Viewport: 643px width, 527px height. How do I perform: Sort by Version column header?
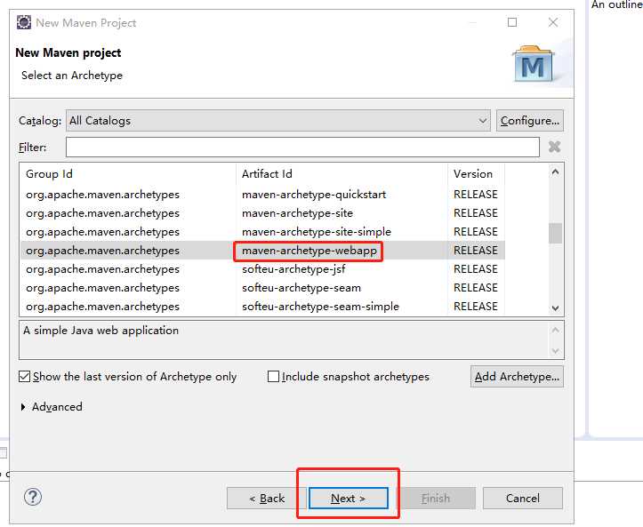coord(476,174)
